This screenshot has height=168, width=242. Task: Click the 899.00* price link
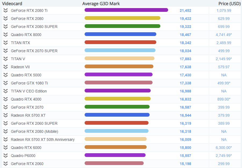pos(224,99)
